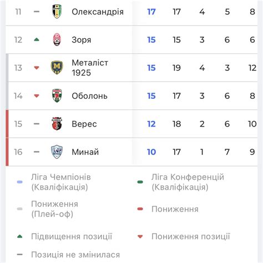
Task: Open Олександрія team name link
Action: point(98,12)
